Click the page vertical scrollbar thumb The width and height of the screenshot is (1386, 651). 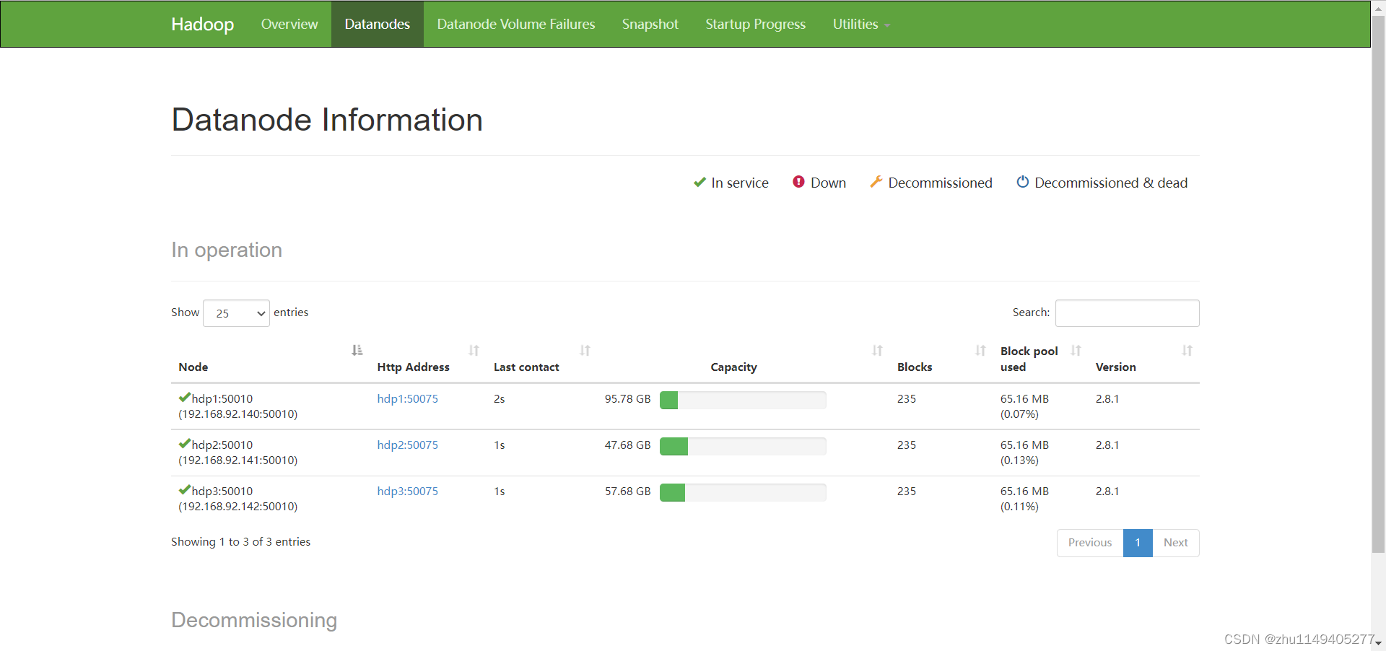point(1378,285)
